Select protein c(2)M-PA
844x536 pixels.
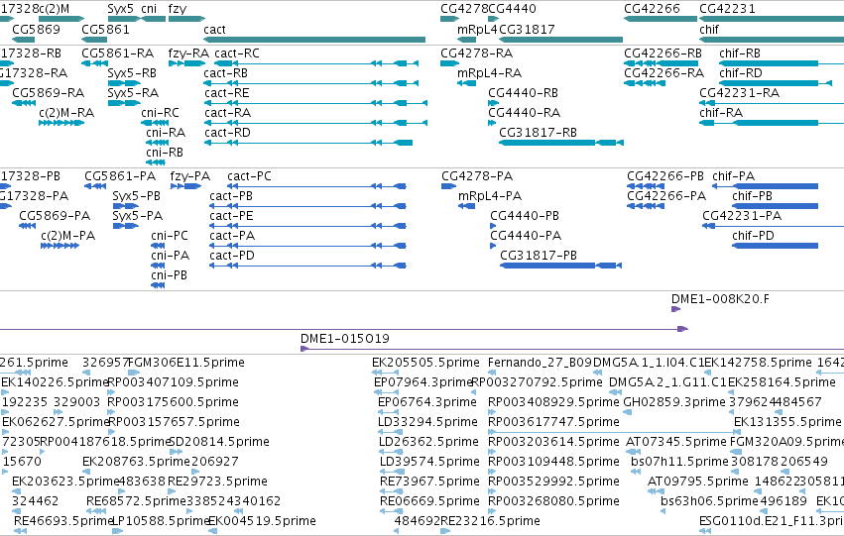pos(60,246)
